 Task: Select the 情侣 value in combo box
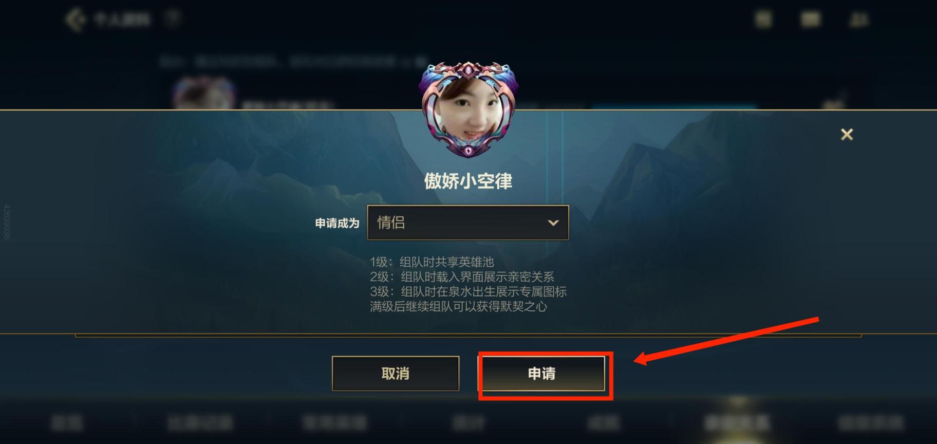468,223
